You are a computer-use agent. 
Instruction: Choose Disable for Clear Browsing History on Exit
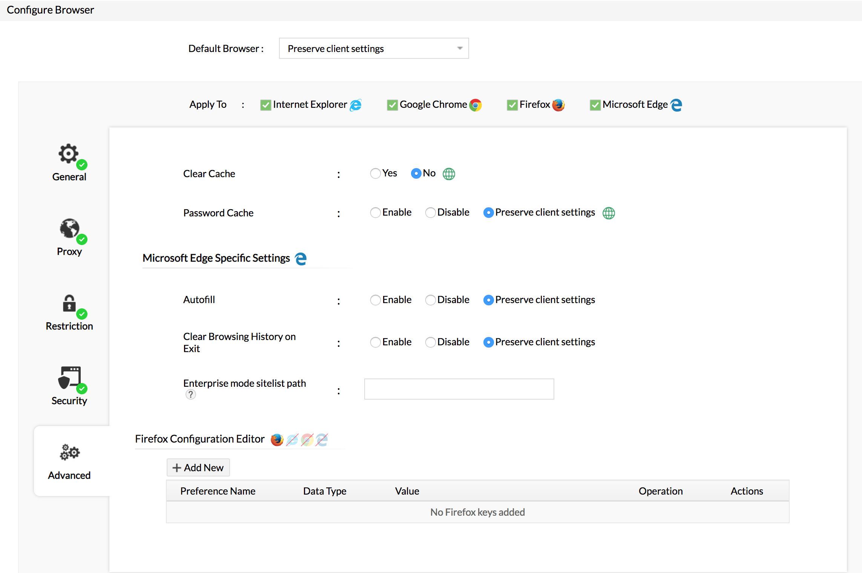pos(430,342)
